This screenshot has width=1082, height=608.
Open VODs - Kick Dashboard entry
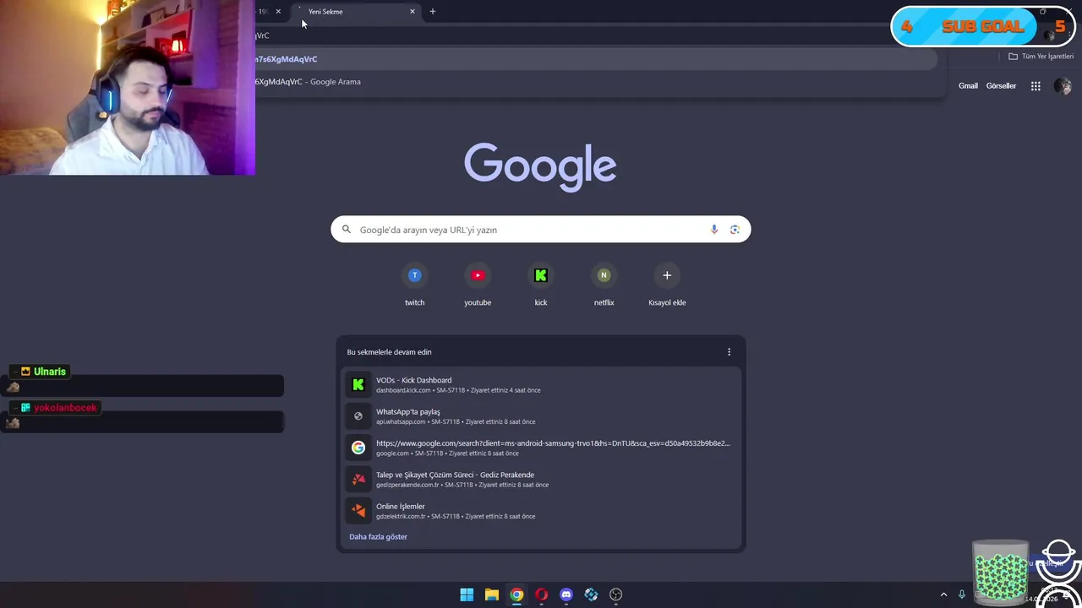pos(541,385)
